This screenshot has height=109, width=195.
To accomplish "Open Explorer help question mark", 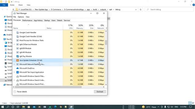I will tap(193, 5).
